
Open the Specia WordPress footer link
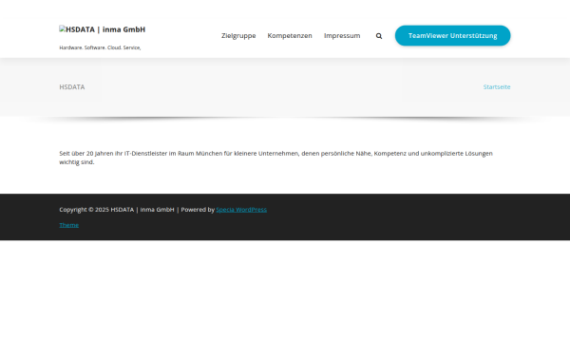[241, 210]
